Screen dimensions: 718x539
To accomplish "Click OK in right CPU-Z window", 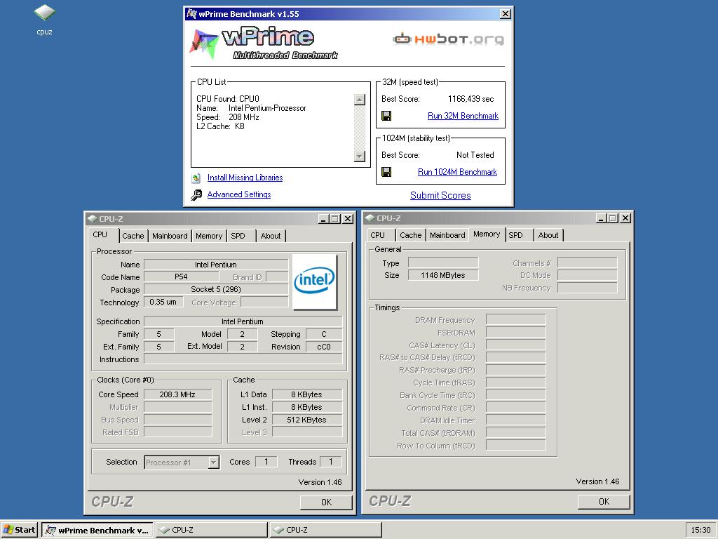I will point(604,501).
